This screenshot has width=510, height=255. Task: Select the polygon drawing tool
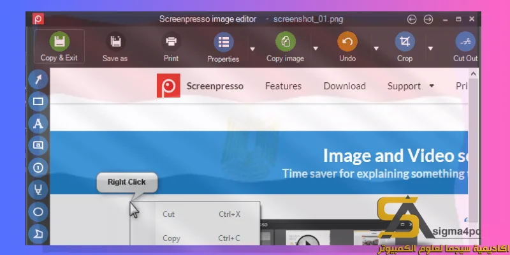pos(38,234)
